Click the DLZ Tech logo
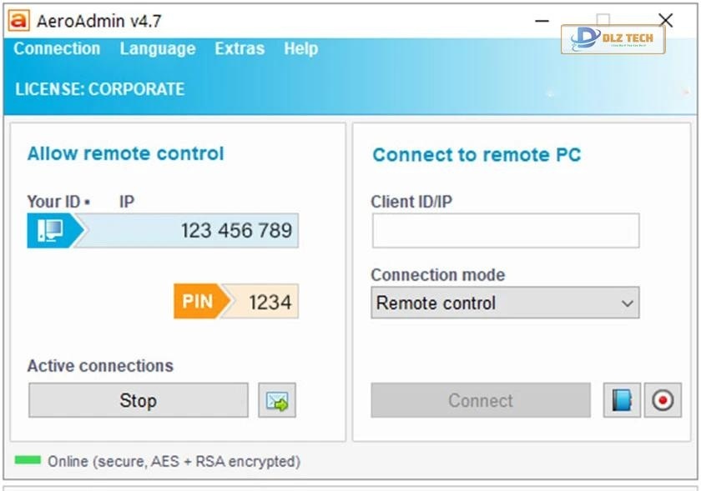The width and height of the screenshot is (701, 491). coord(613,39)
